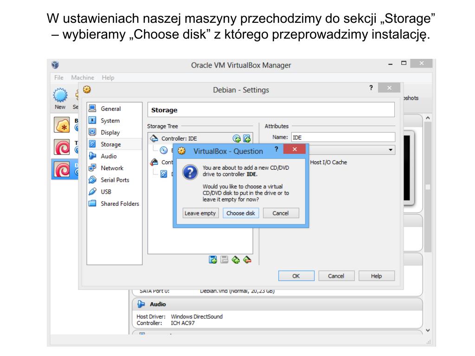Select the Controller: IDE row in Storage Tree
This screenshot has width=475, height=356.
200,138
